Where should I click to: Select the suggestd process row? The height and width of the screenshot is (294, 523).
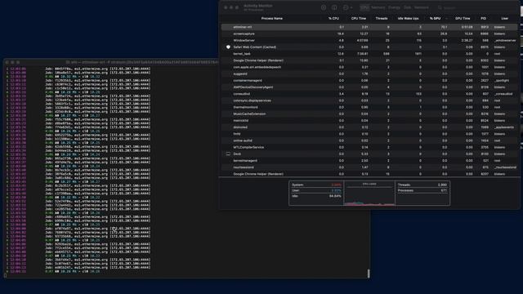click(369, 73)
